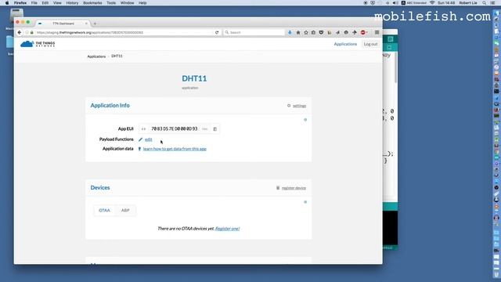Click the Arduino window serial monitor icon
The width and height of the screenshot is (501, 282).
click(390, 39)
